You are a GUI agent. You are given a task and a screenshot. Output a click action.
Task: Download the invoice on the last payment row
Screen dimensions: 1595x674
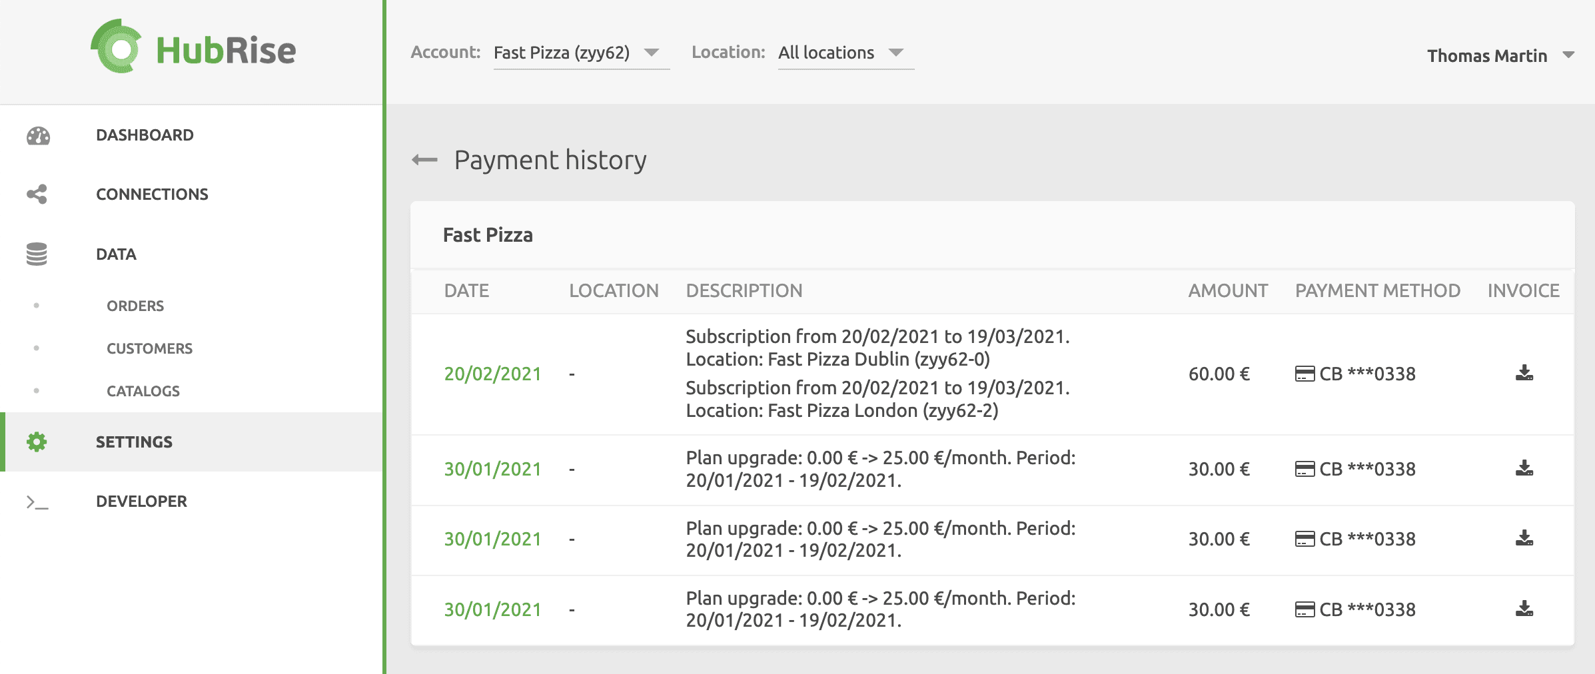1524,609
